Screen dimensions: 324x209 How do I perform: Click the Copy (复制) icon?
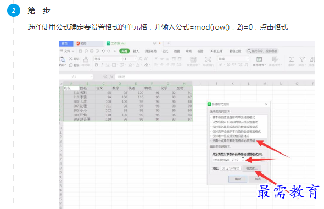point(71,65)
